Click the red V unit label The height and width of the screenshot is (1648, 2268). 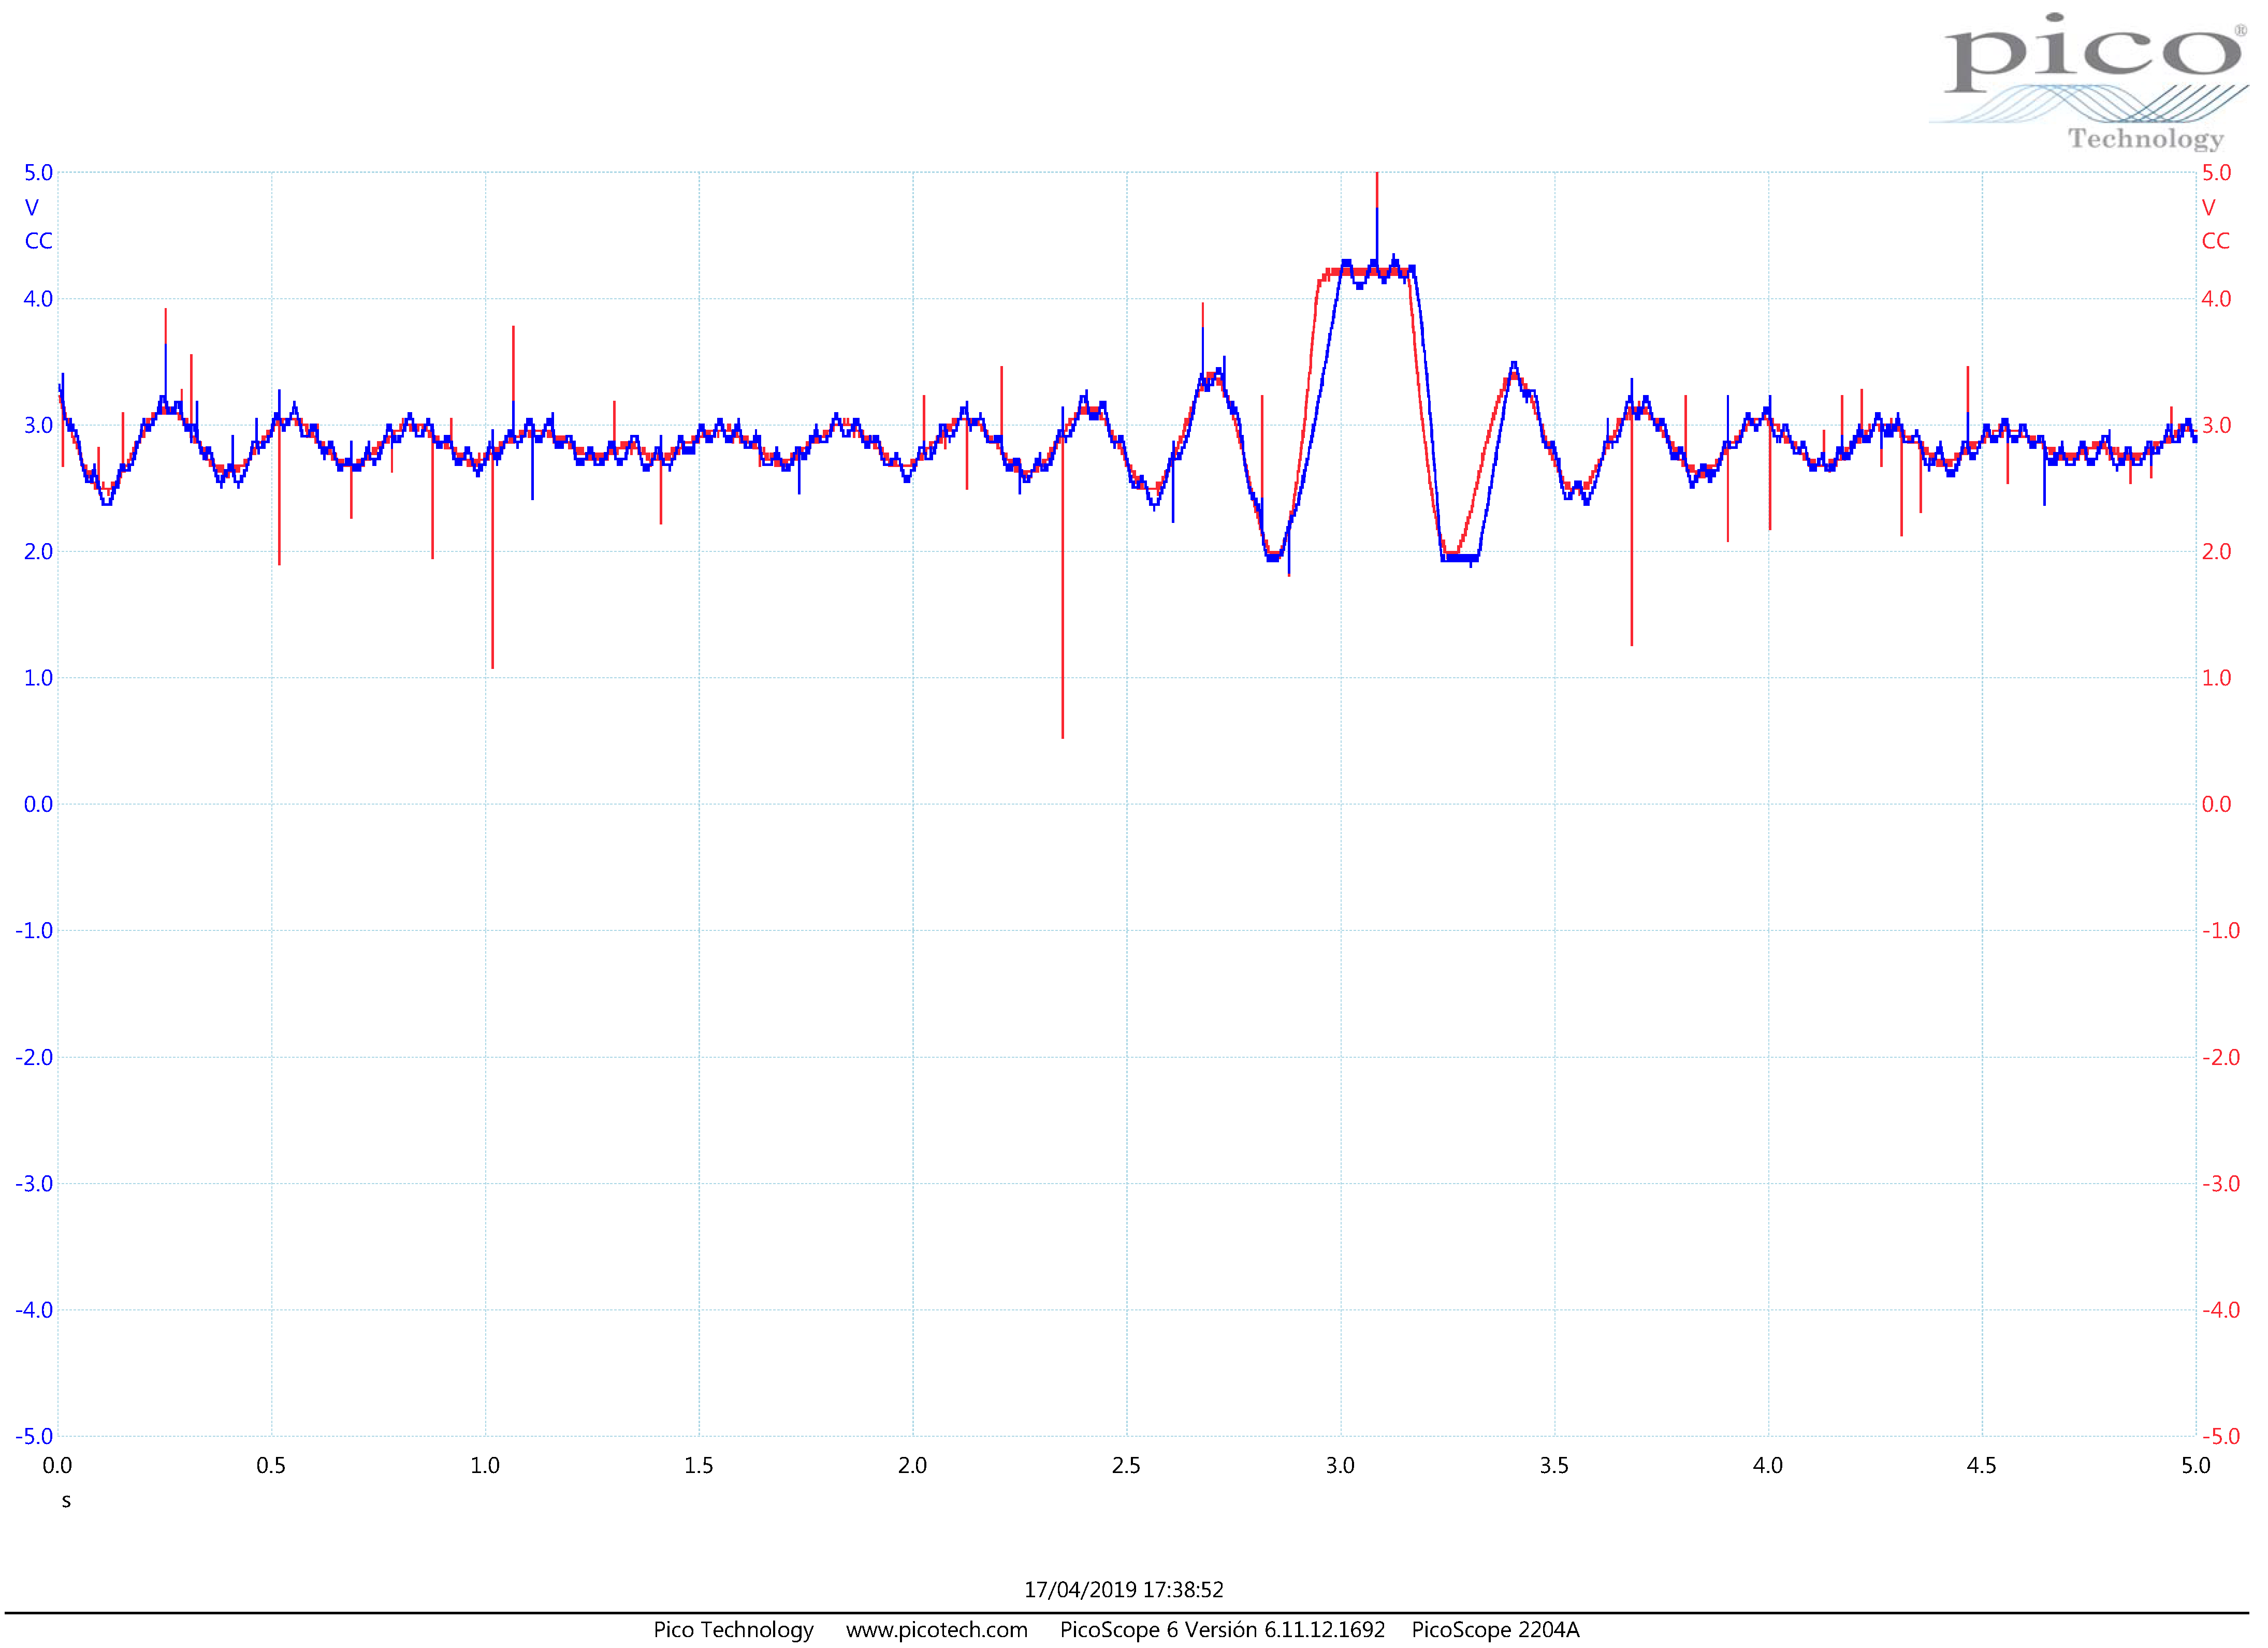2208,208
